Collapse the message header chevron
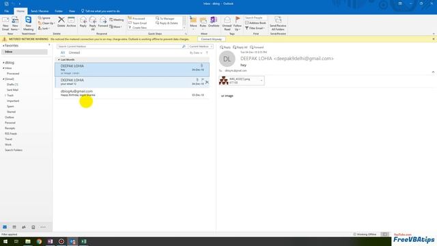The image size is (437, 246). (433, 72)
